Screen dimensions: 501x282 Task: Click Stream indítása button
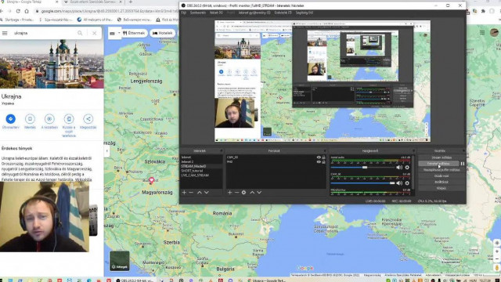pyautogui.click(x=442, y=157)
